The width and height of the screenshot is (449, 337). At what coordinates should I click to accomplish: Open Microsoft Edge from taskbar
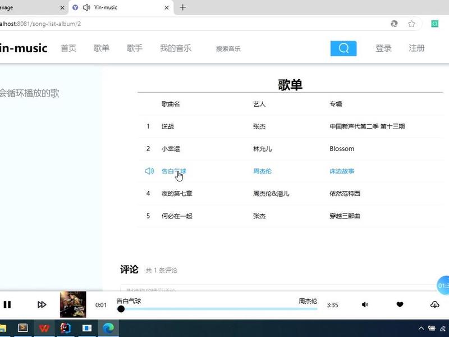coord(108,328)
